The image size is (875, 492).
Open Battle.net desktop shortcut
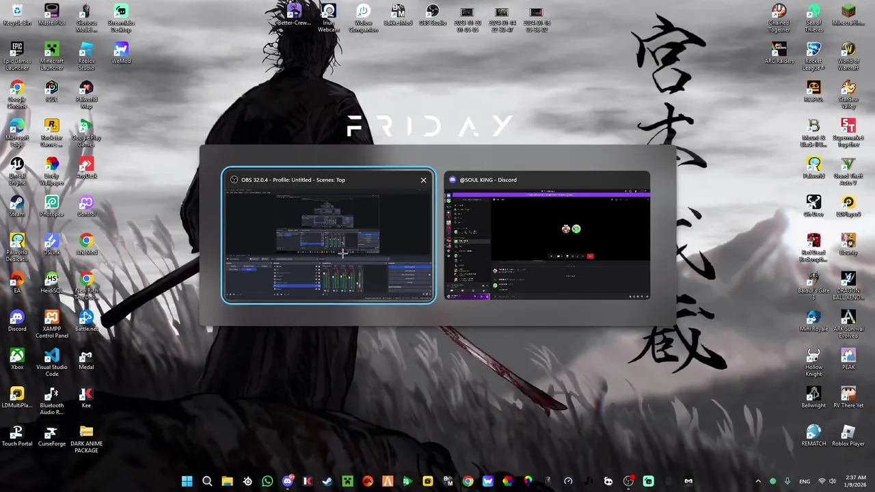86,322
